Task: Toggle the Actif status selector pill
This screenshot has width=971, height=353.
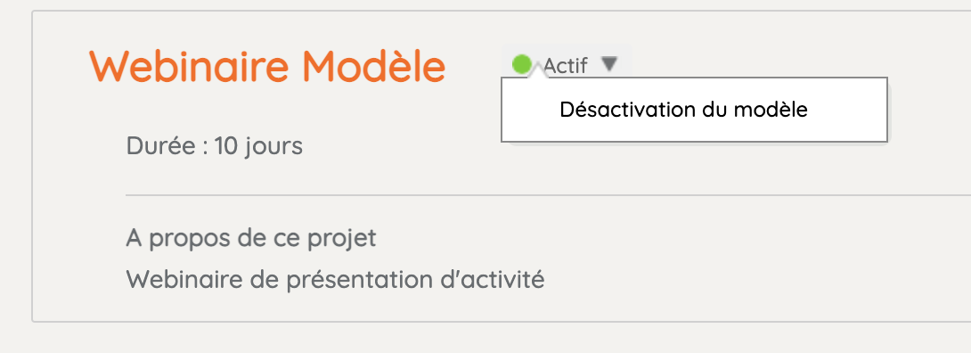Action: [x=567, y=64]
